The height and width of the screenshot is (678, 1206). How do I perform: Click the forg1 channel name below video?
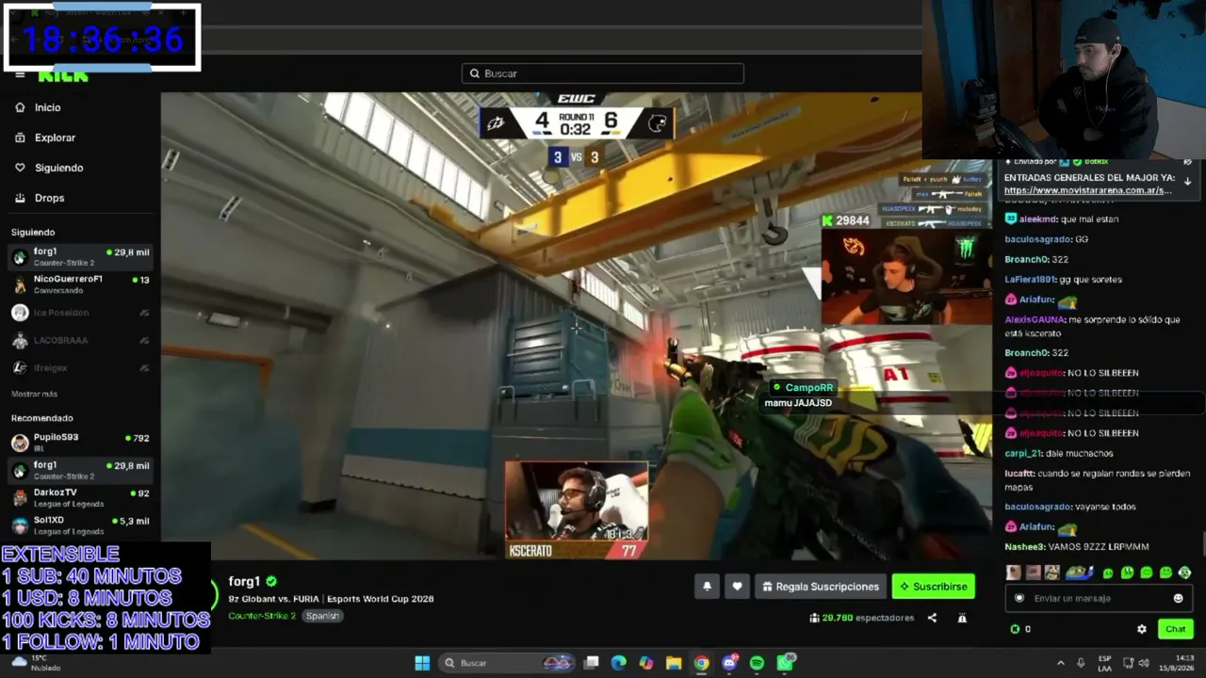(244, 582)
